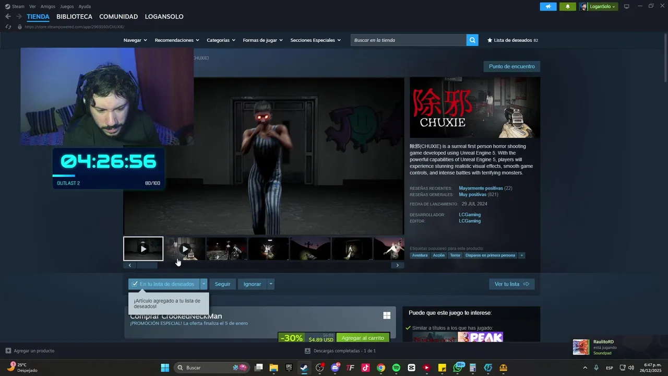This screenshot has width=668, height=376.
Task: Open the Ayuda menu
Action: coord(85,7)
